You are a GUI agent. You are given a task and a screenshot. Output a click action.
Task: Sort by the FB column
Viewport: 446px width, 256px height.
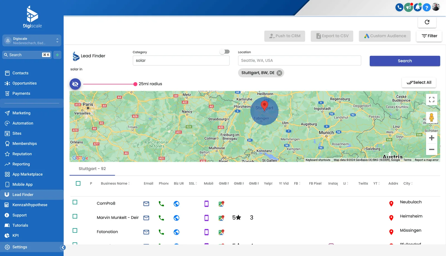pyautogui.click(x=297, y=183)
